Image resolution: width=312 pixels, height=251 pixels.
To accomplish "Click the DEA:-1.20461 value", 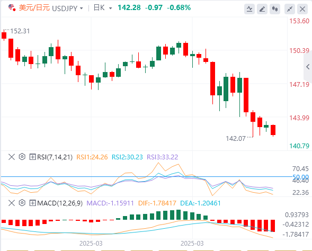I will 200,203.
